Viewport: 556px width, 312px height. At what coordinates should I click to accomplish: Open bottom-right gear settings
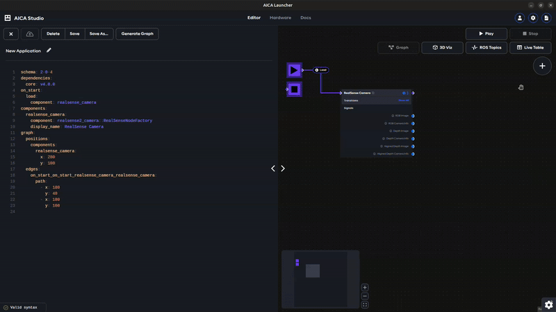coord(548,304)
